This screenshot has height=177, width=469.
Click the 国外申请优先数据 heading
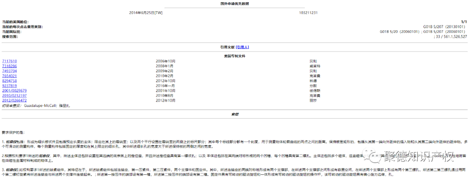coord(234,3)
